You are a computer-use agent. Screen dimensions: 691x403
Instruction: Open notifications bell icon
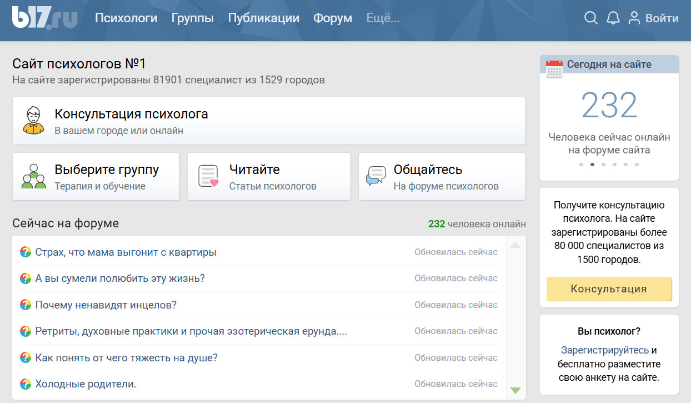613,18
